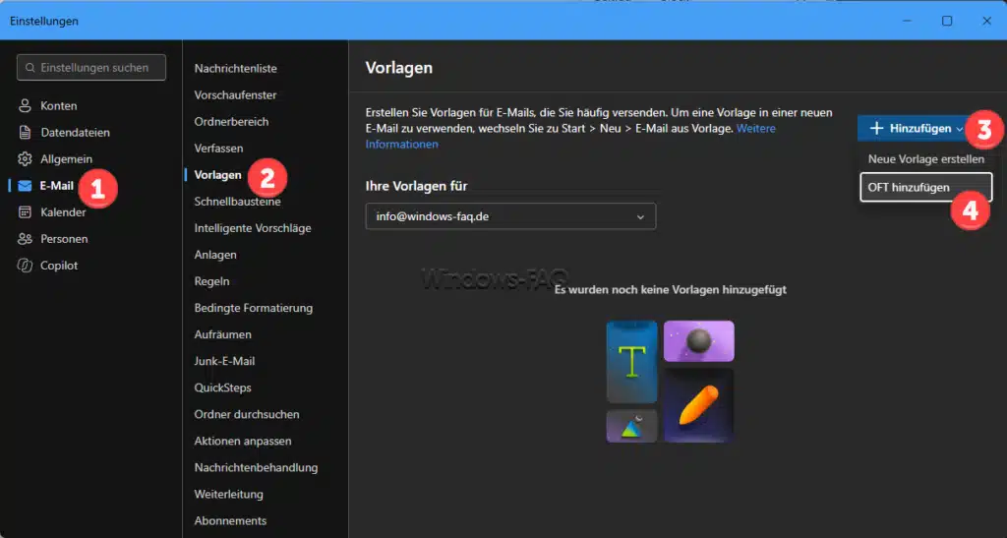Click the E-Mail envelope icon
The image size is (1007, 538).
point(25,186)
